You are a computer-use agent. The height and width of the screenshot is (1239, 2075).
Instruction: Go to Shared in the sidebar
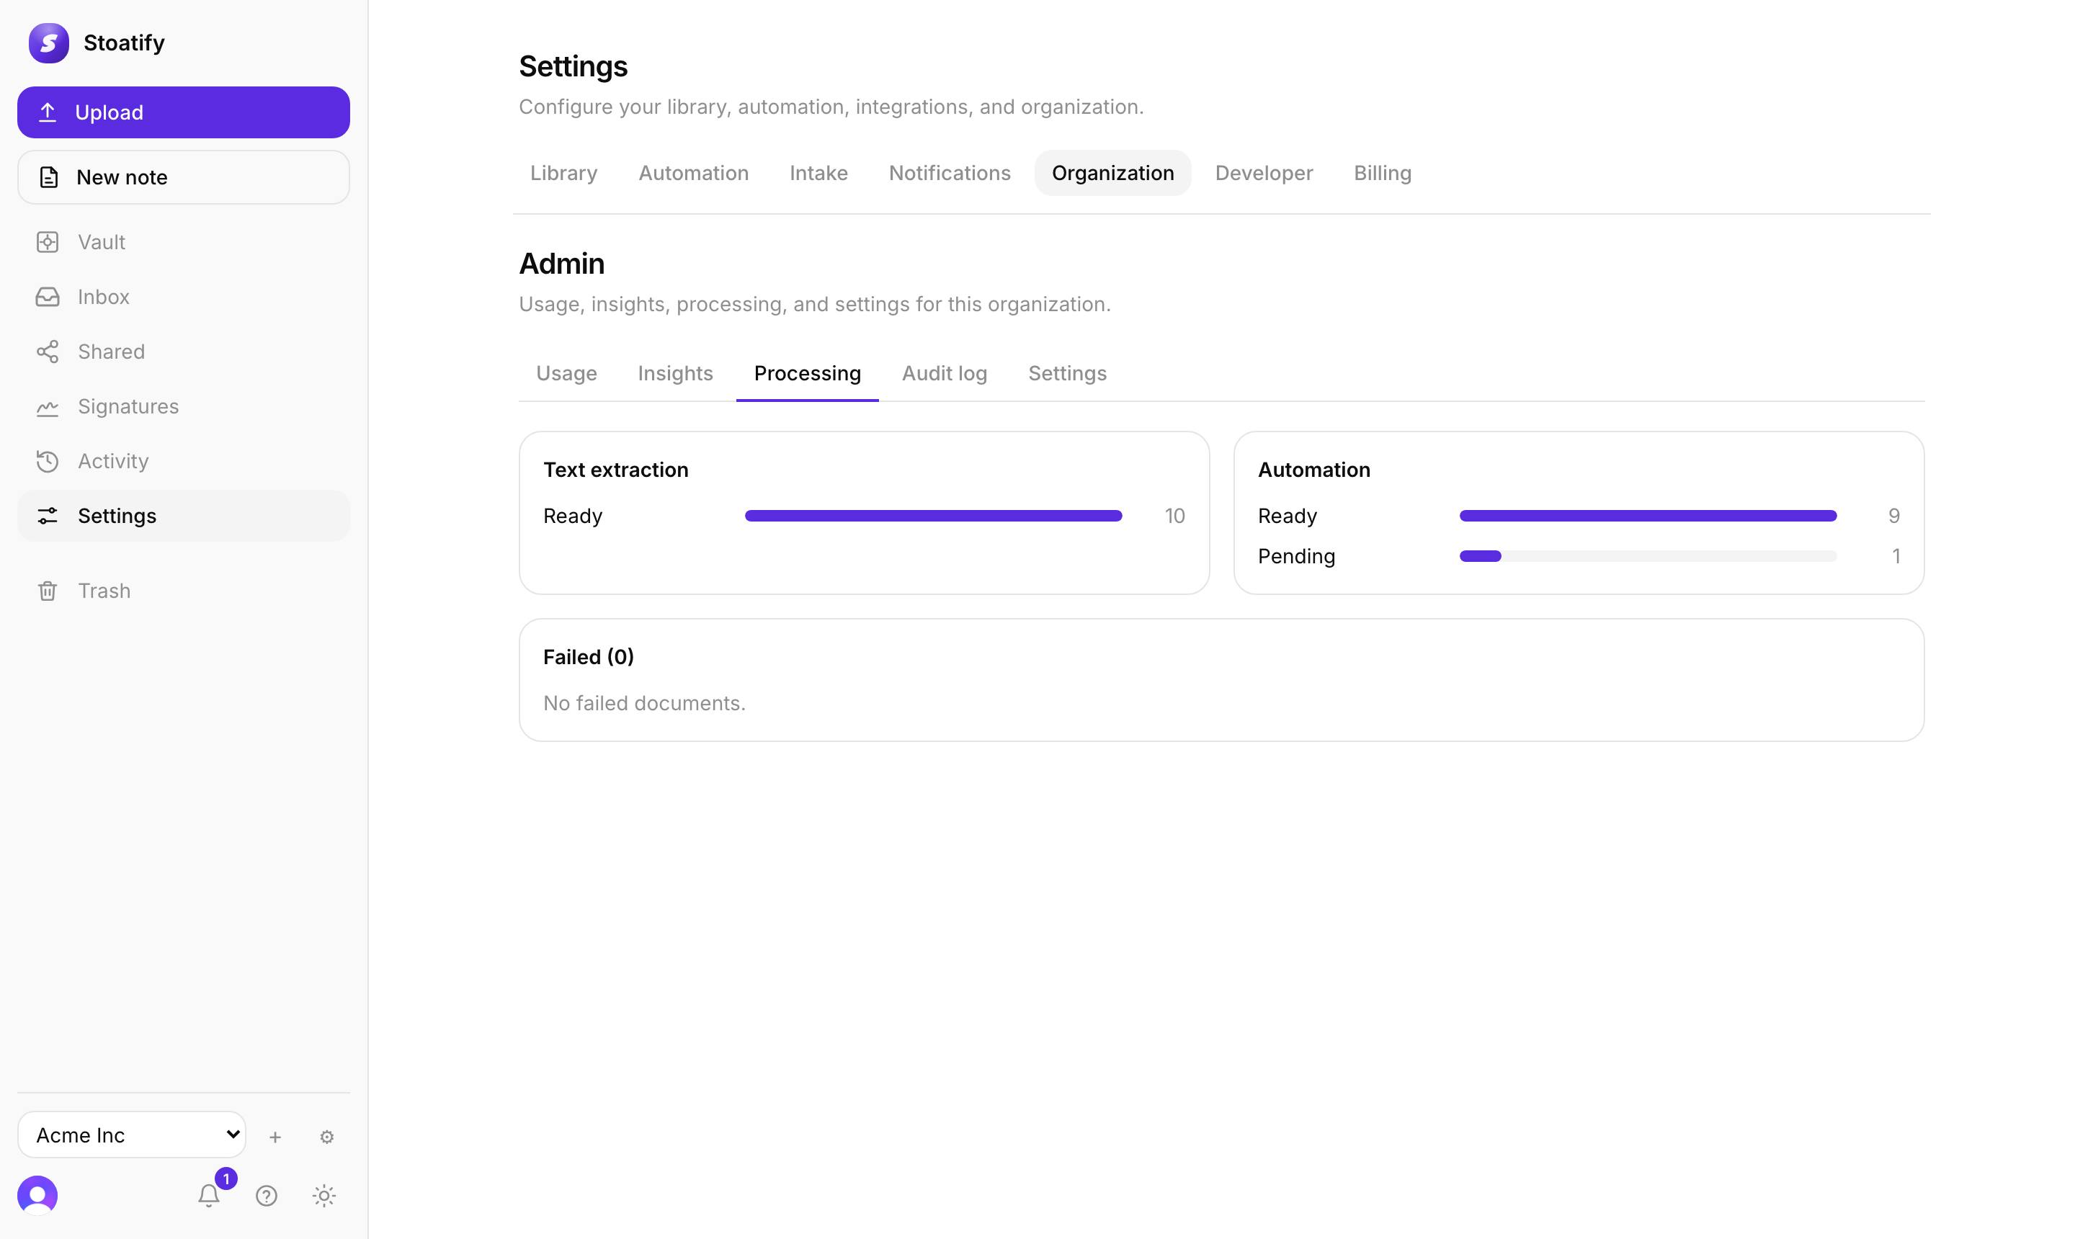pos(184,352)
